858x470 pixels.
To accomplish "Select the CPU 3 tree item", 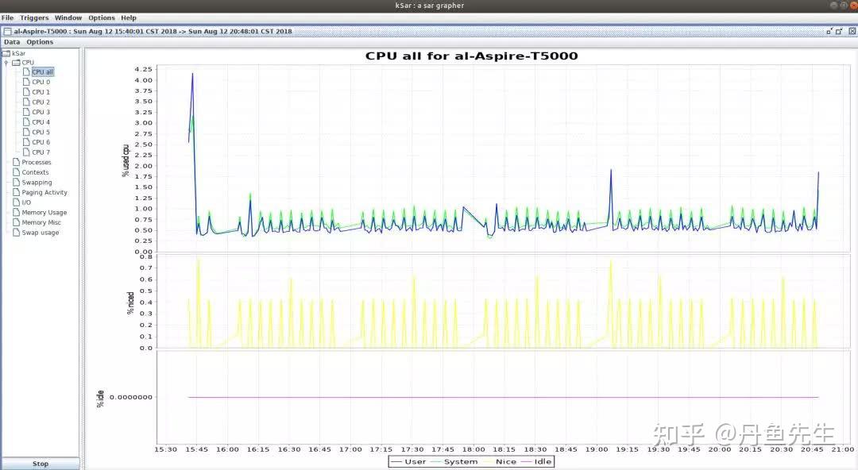I will pos(41,112).
